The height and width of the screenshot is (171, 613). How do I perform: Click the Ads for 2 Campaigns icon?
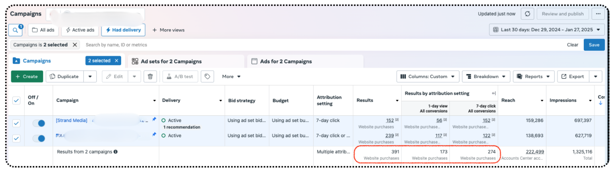[x=254, y=61]
